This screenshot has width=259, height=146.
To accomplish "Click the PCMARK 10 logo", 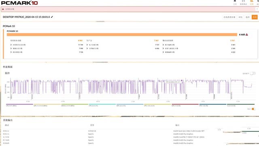I will point(19,3).
